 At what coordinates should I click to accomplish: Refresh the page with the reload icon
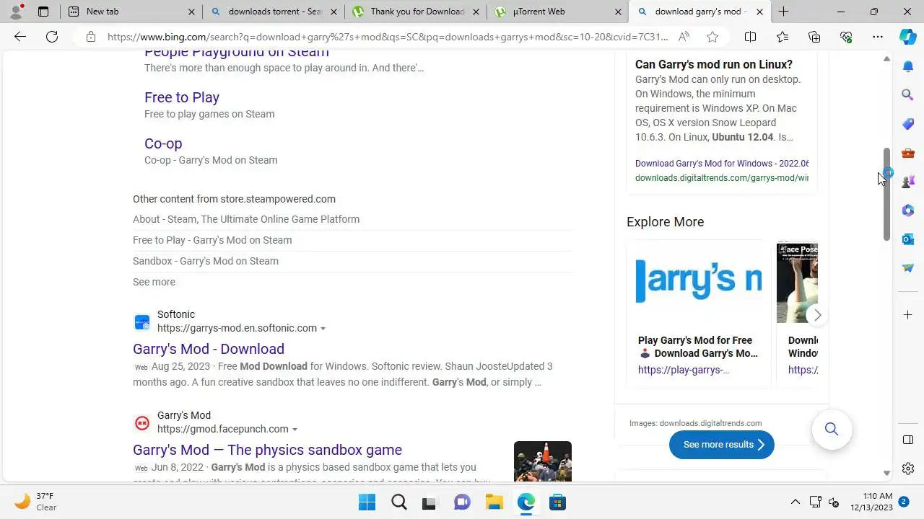click(x=52, y=37)
